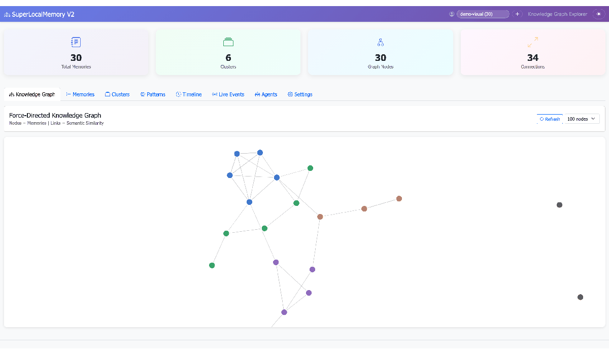Select the Patterns tab
Viewport: 609px width, 355px height.
tap(153, 94)
